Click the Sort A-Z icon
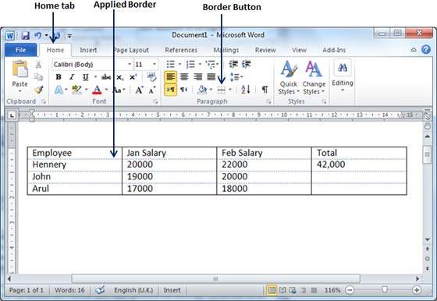The height and width of the screenshot is (301, 437). coord(246,90)
